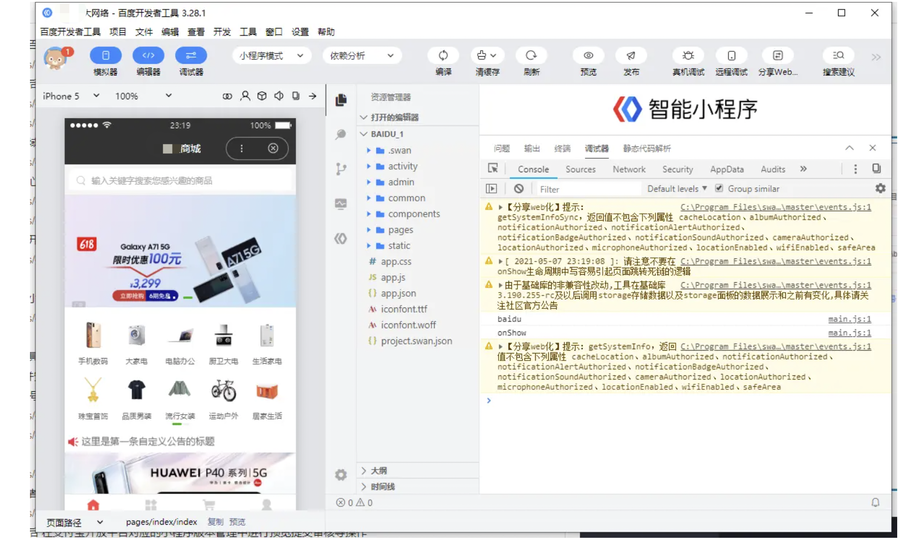This screenshot has width=915, height=542.
Task: Click the user avatar with notification badge
Action: point(57,58)
